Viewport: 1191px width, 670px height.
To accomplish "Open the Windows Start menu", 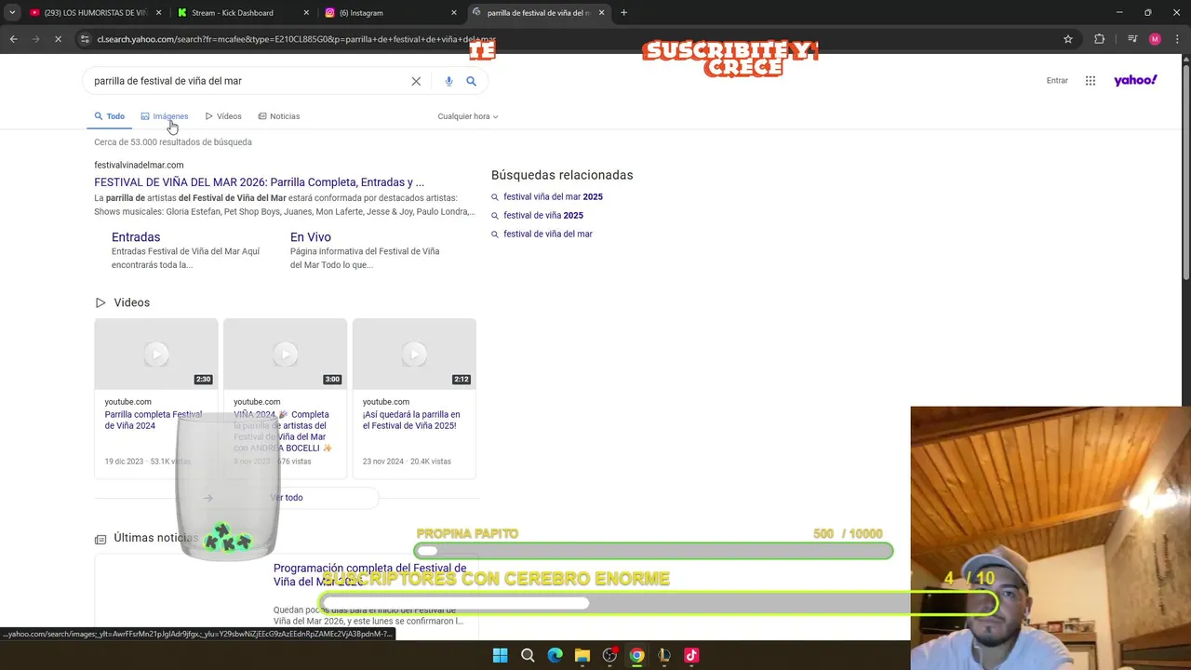I will coord(500,655).
